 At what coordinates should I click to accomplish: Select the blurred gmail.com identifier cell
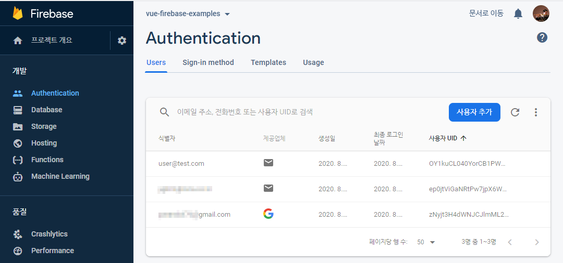tap(194, 215)
